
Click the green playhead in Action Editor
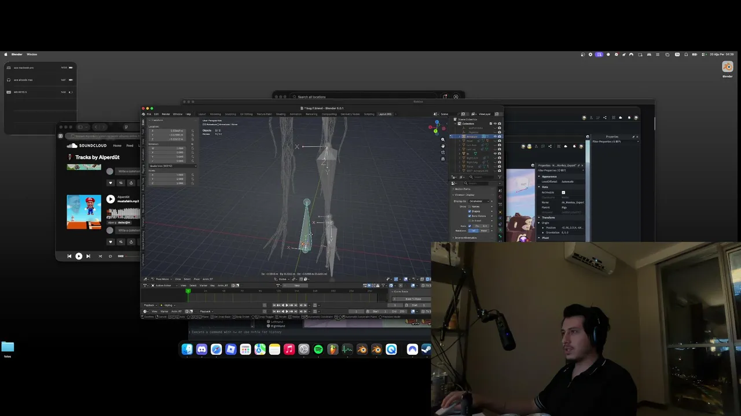click(188, 291)
